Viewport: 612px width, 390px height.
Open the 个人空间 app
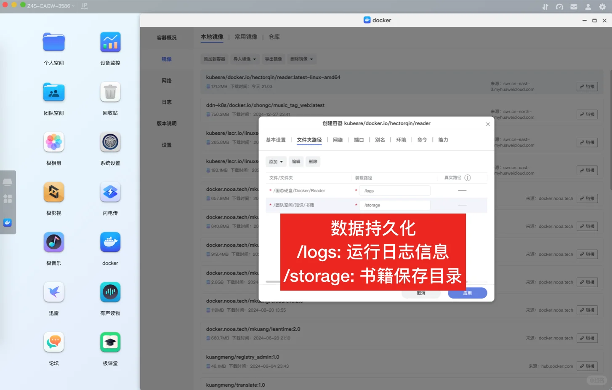54,43
